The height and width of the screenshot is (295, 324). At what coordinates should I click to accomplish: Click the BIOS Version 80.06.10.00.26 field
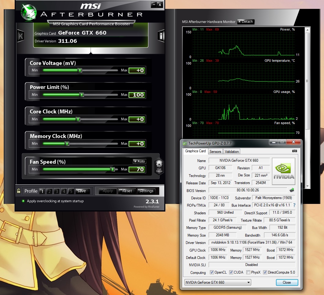coord(248,190)
